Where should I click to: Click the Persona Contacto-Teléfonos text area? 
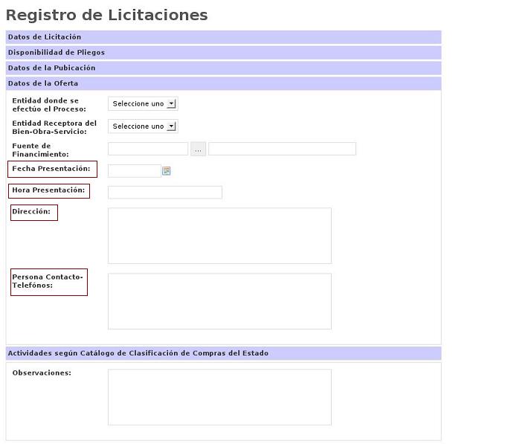coord(219,301)
